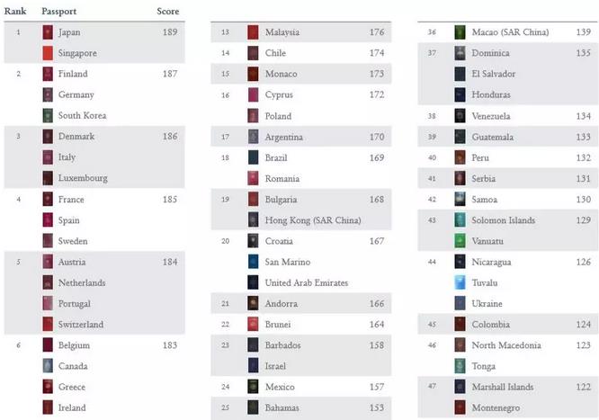Image resolution: width=599 pixels, height=420 pixels.
Task: Click the Passport column header
Action: pyautogui.click(x=59, y=12)
